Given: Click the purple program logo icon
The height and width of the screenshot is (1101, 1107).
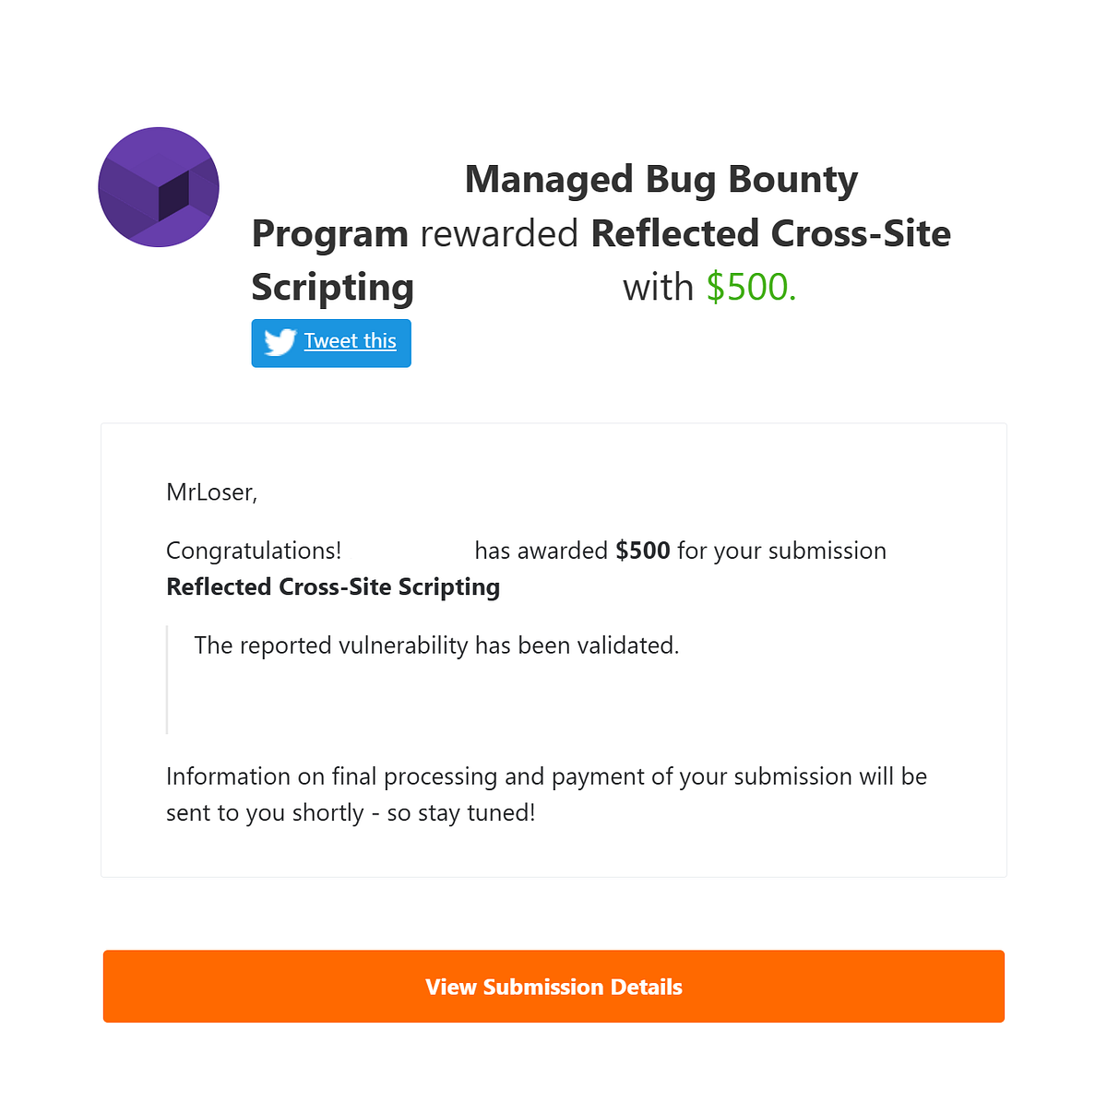Looking at the screenshot, I should tap(158, 187).
